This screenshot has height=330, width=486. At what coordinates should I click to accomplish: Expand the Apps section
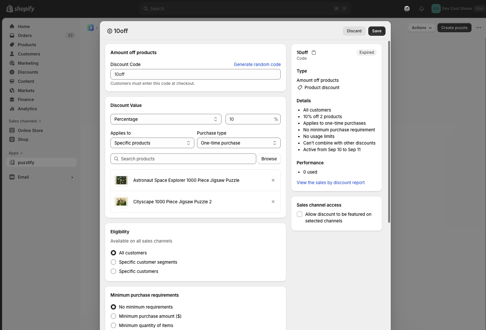[16, 153]
